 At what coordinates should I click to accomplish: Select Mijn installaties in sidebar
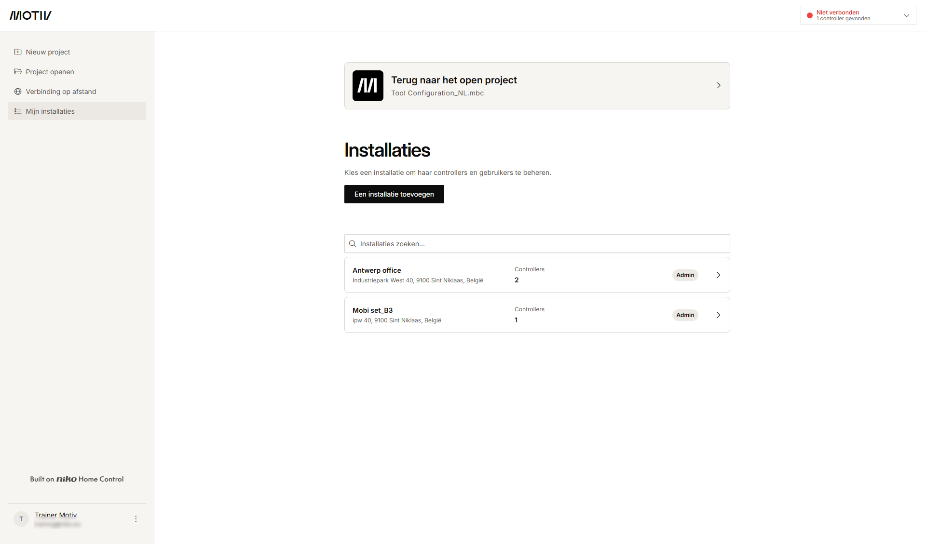point(77,111)
